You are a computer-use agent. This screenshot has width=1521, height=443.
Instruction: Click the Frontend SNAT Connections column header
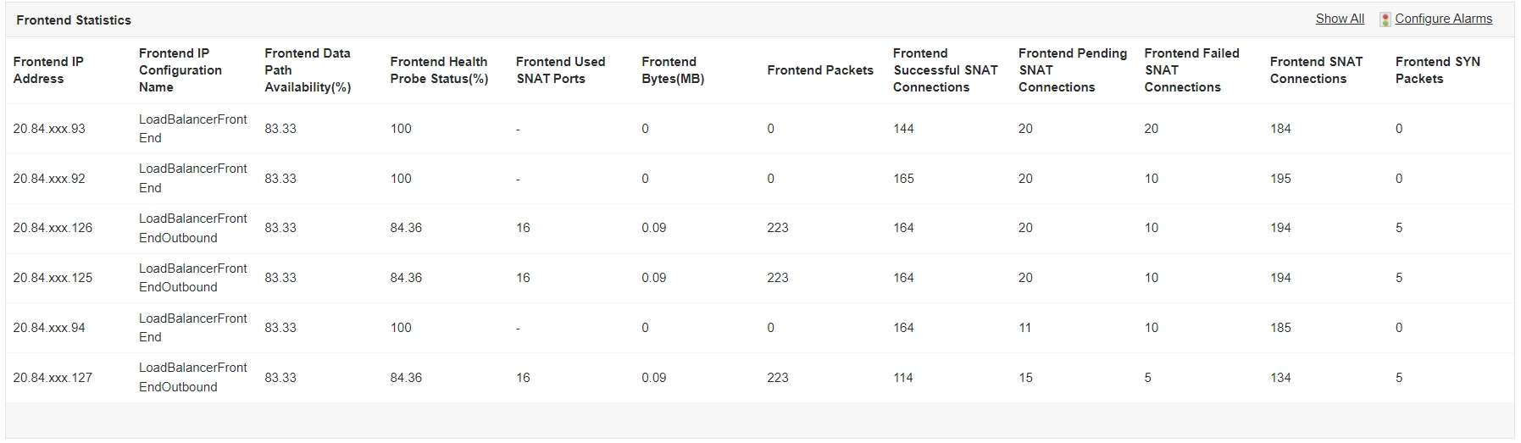pos(1316,70)
